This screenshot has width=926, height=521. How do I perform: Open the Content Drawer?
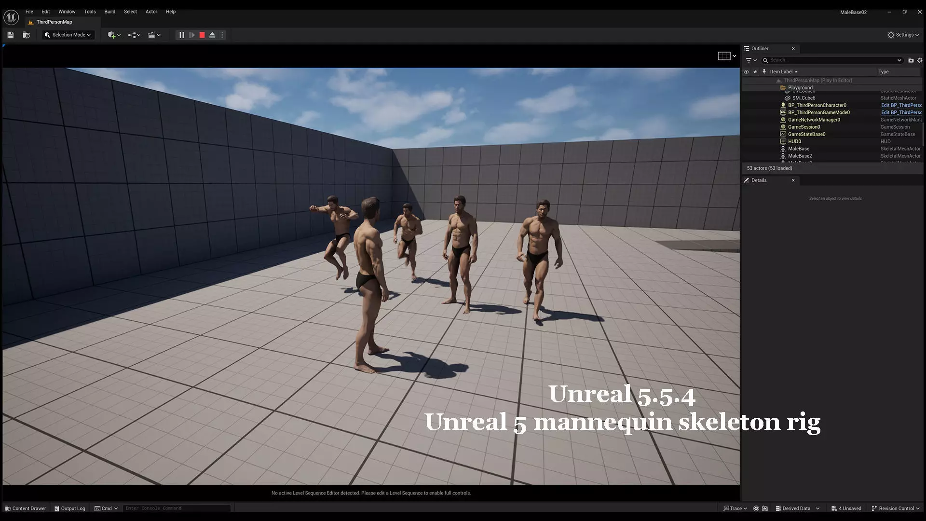coord(26,508)
